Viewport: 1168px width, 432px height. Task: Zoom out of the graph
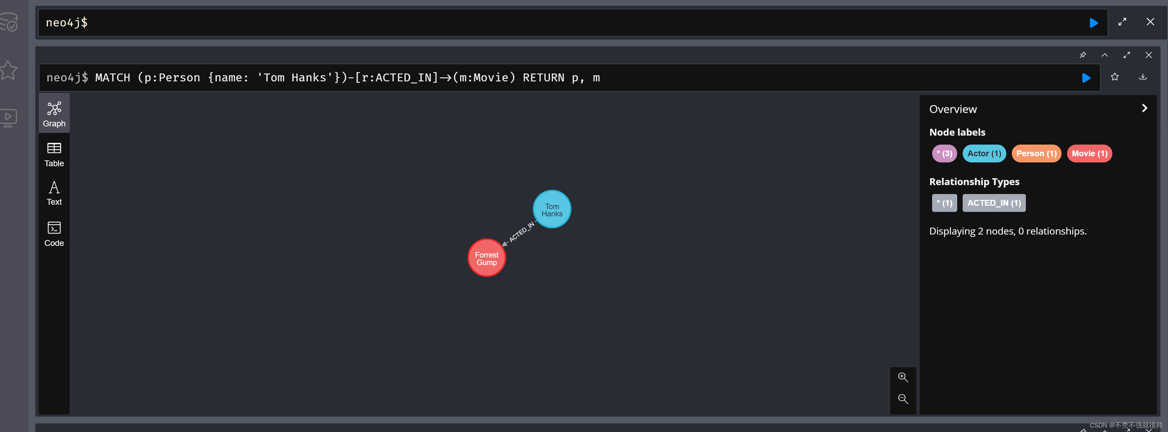point(903,399)
